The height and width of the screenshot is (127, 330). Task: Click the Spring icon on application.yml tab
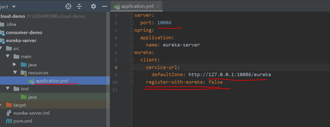pos(117,7)
